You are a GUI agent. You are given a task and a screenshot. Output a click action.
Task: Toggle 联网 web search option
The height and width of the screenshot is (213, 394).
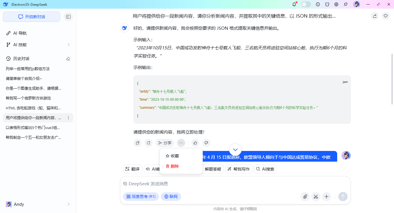click(171, 197)
